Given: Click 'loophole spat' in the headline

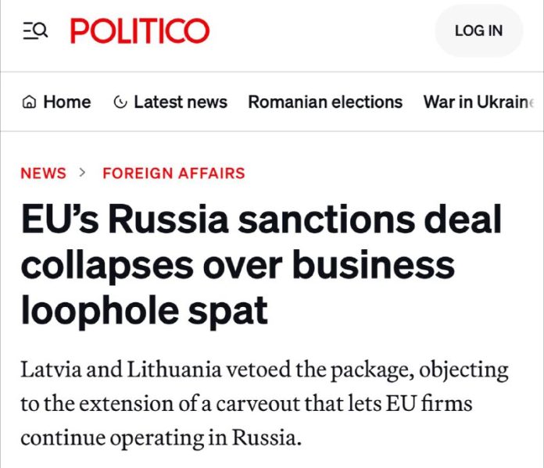Looking at the screenshot, I should [144, 311].
